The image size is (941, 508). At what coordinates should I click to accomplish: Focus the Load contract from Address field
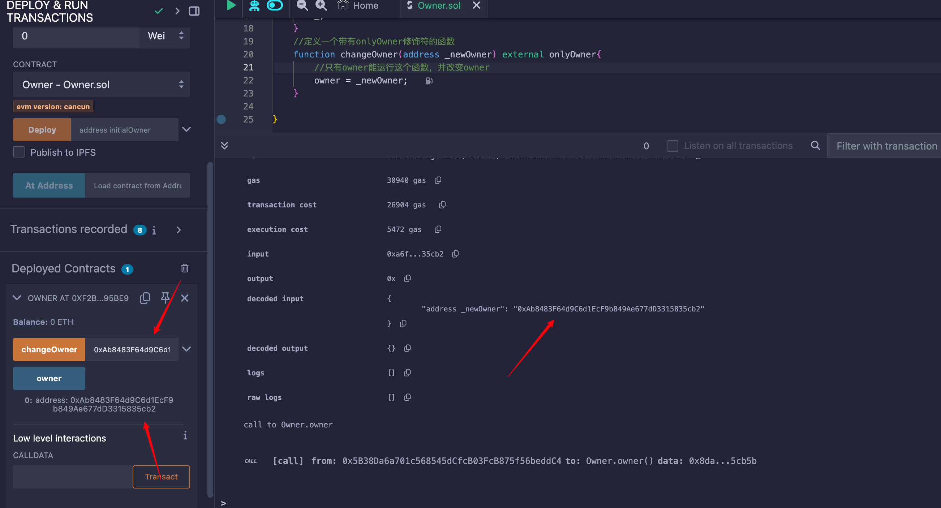pos(138,185)
